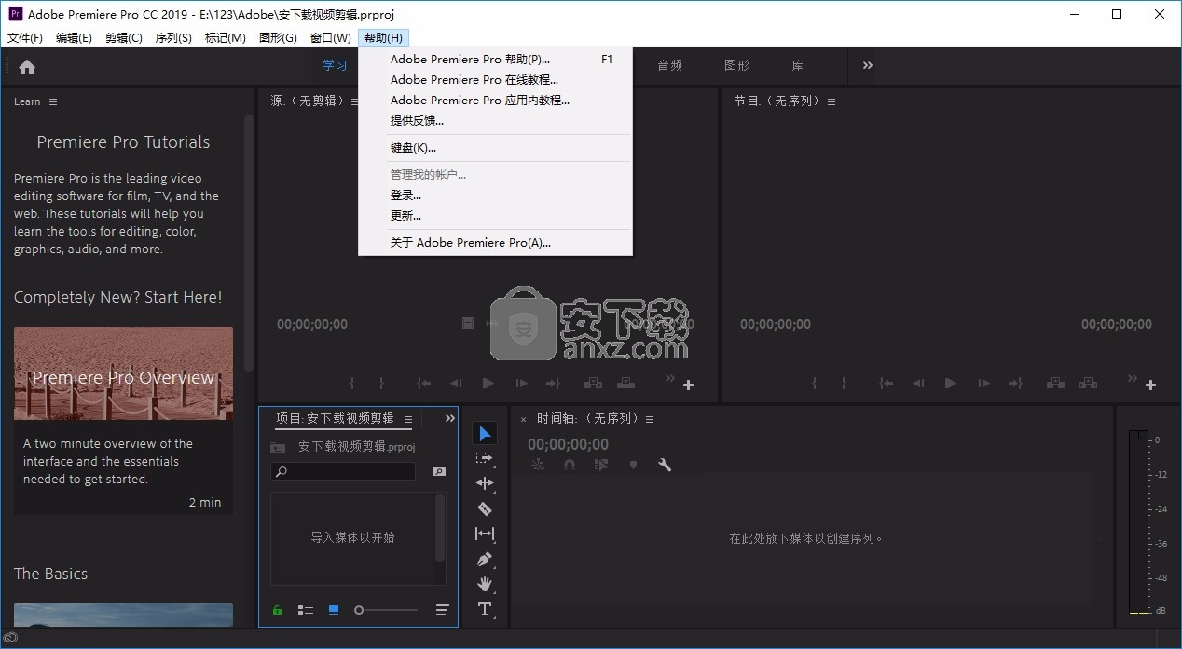The width and height of the screenshot is (1182, 649).
Task: Choose the keyboard shortcuts menu entry
Action: click(413, 147)
